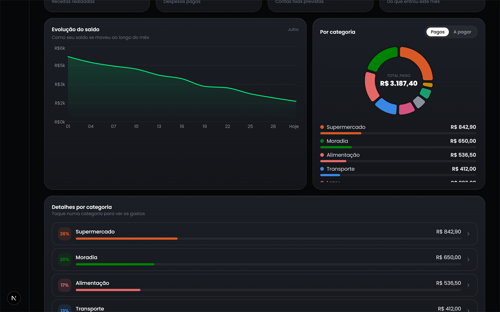Switch category view to A pagar
The height and width of the screenshot is (312, 500).
(x=462, y=32)
